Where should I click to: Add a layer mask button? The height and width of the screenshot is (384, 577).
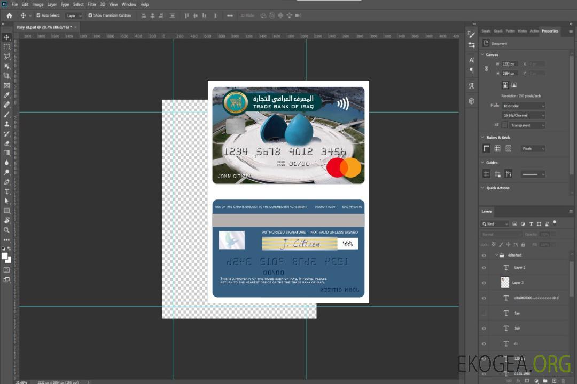(x=527, y=381)
